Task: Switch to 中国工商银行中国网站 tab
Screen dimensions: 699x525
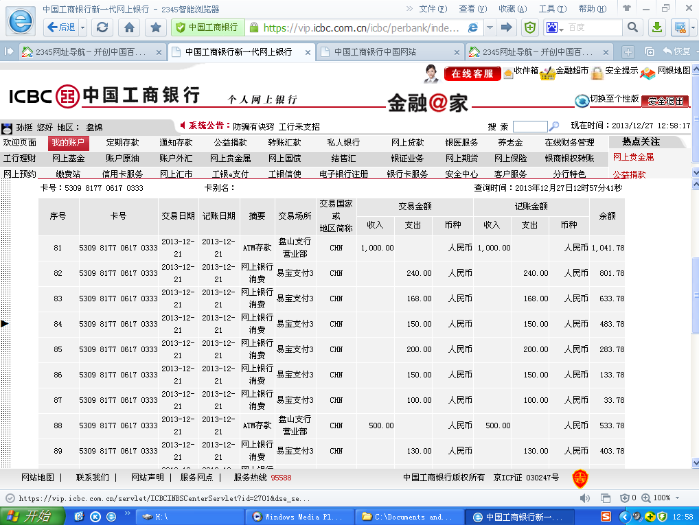Action: 375,52
